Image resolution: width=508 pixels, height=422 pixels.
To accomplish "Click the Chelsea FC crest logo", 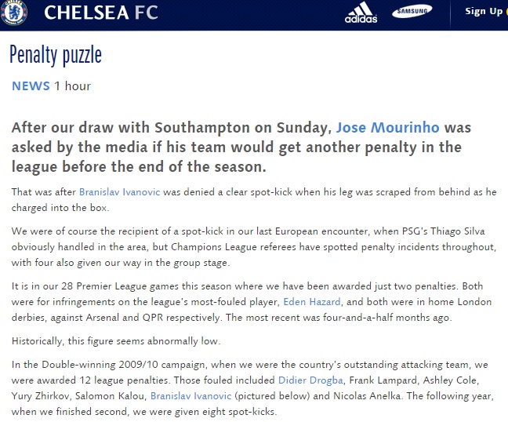I will coord(13,13).
